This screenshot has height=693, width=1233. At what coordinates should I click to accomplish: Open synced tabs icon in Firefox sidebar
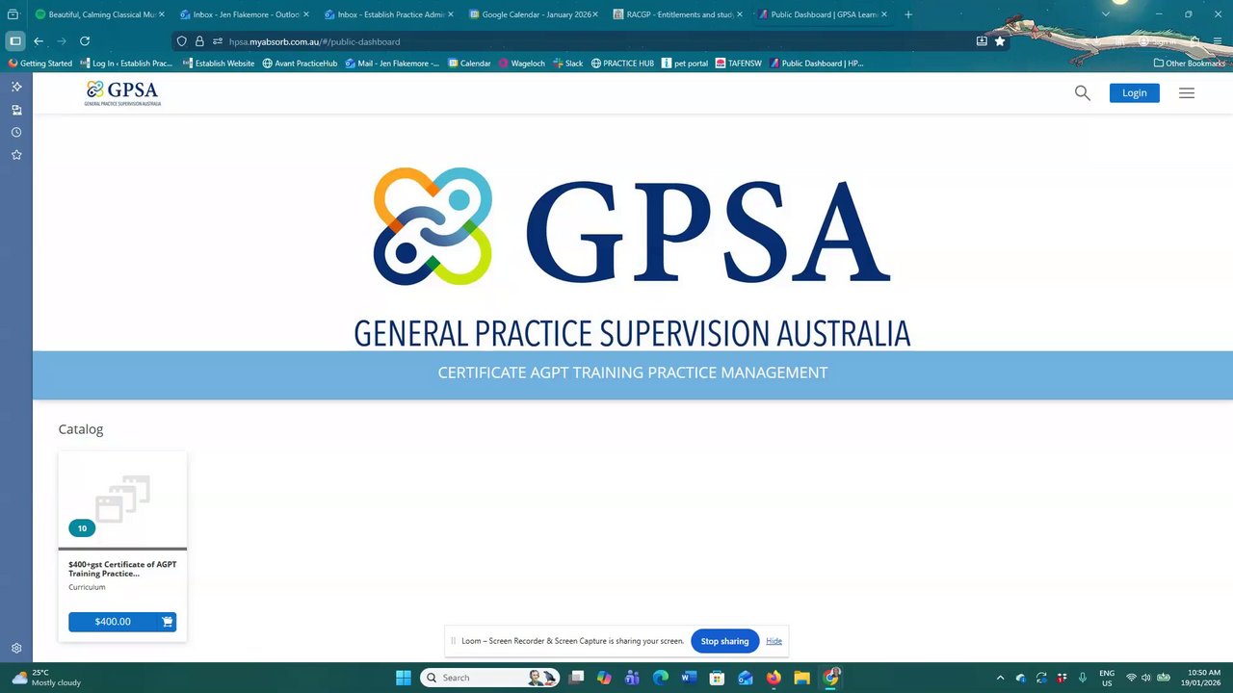[x=16, y=110]
